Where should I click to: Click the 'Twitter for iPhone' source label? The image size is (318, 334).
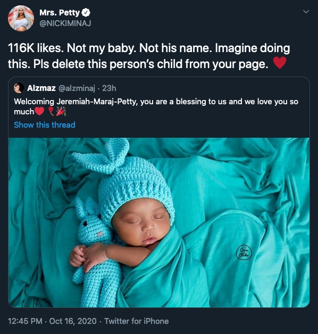coord(136,321)
